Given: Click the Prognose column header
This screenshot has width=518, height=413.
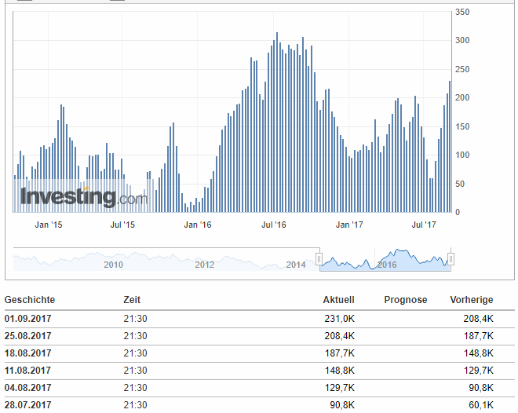Looking at the screenshot, I should coord(405,300).
